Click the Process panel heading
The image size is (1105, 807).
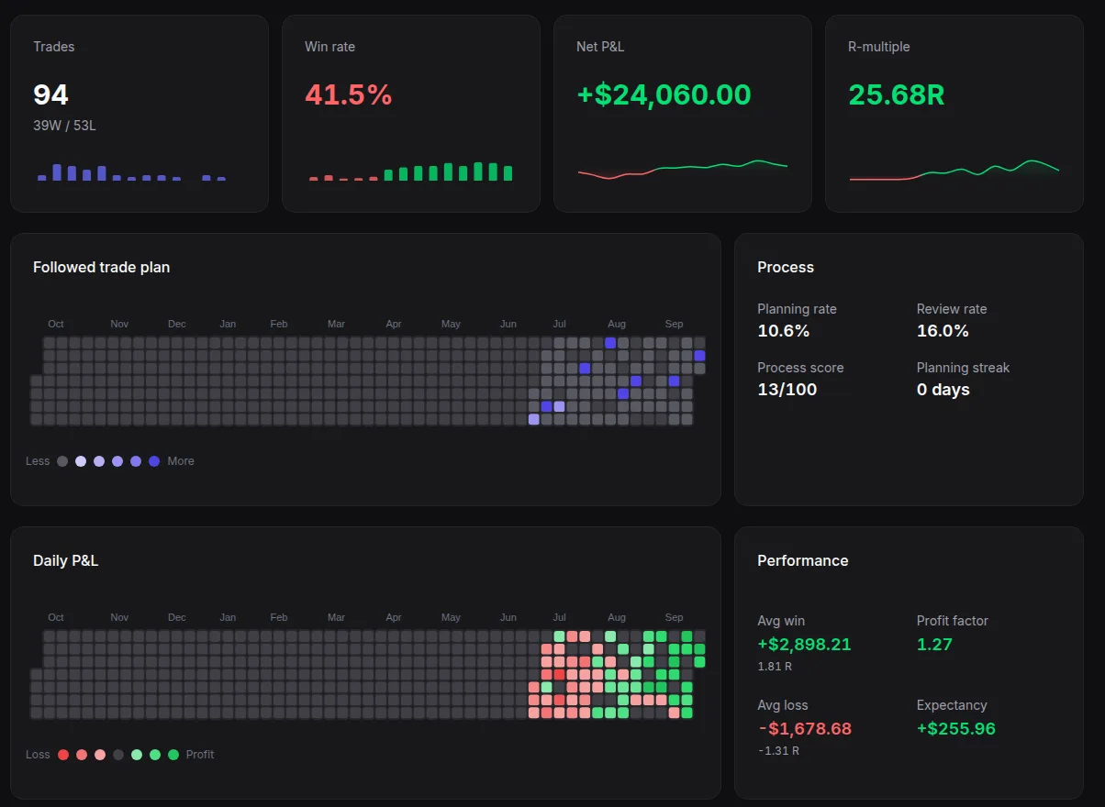[x=786, y=267]
